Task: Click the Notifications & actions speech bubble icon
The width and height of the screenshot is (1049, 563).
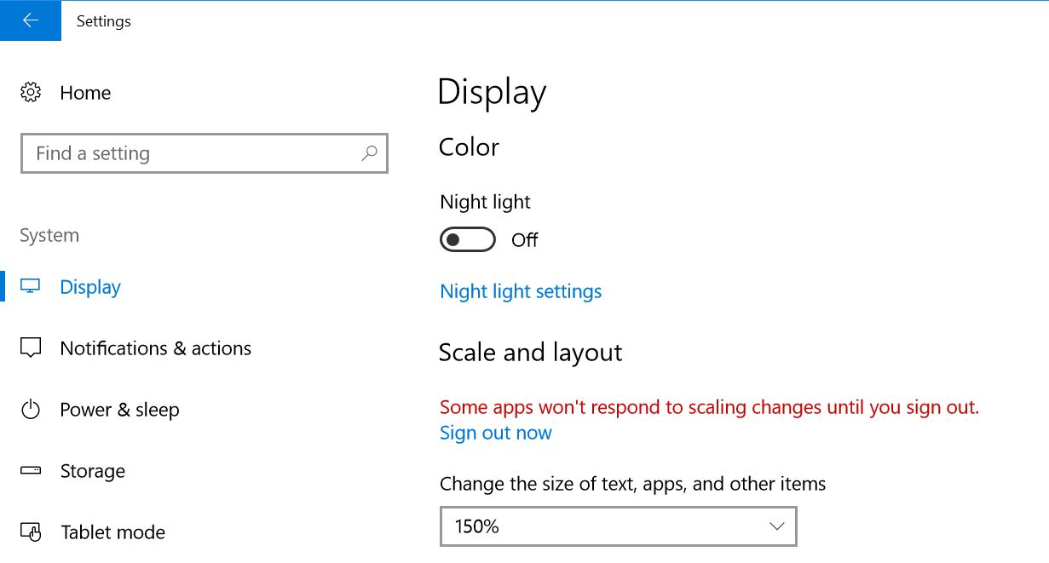Action: (x=30, y=348)
